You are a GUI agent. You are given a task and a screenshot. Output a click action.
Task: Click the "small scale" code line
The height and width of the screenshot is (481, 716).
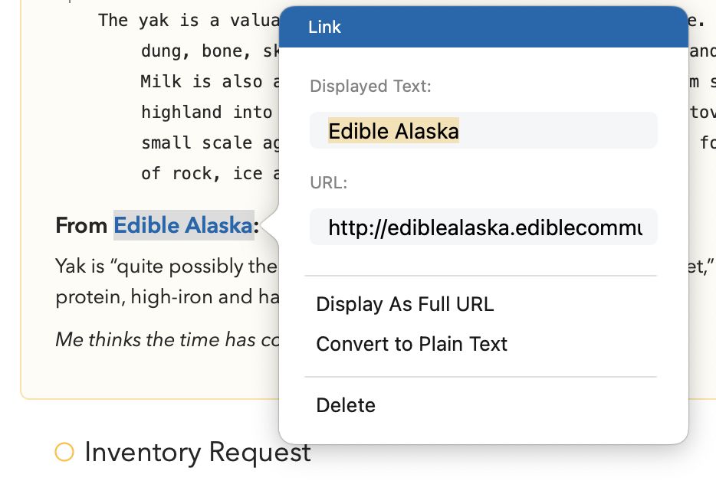[209, 143]
